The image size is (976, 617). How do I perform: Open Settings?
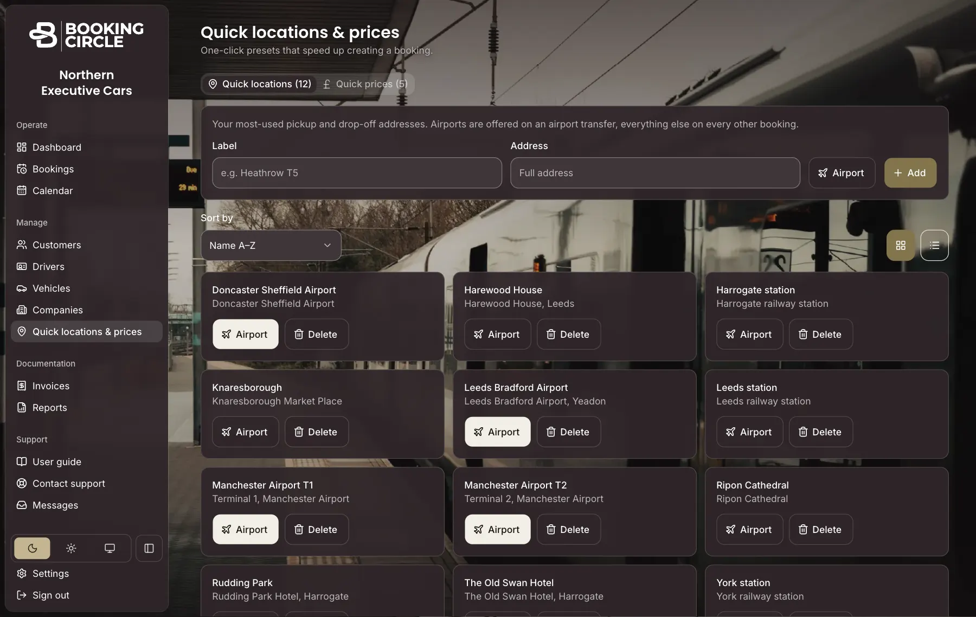click(87, 573)
